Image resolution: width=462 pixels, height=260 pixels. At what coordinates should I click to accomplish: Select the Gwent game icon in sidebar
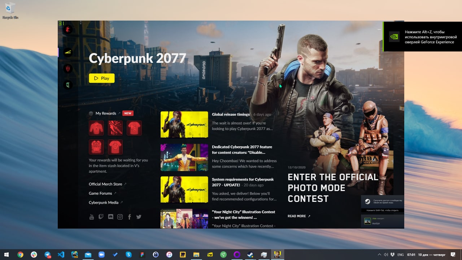point(67,85)
